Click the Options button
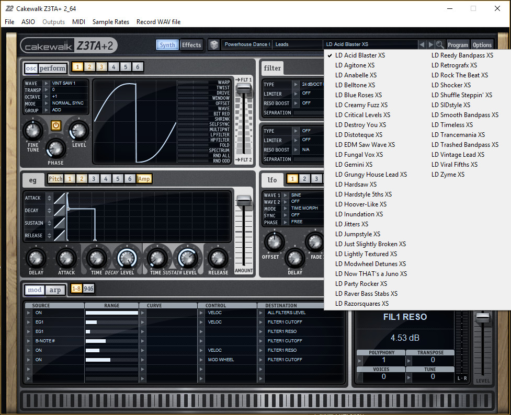This screenshot has height=415, width=511. pyautogui.click(x=482, y=44)
